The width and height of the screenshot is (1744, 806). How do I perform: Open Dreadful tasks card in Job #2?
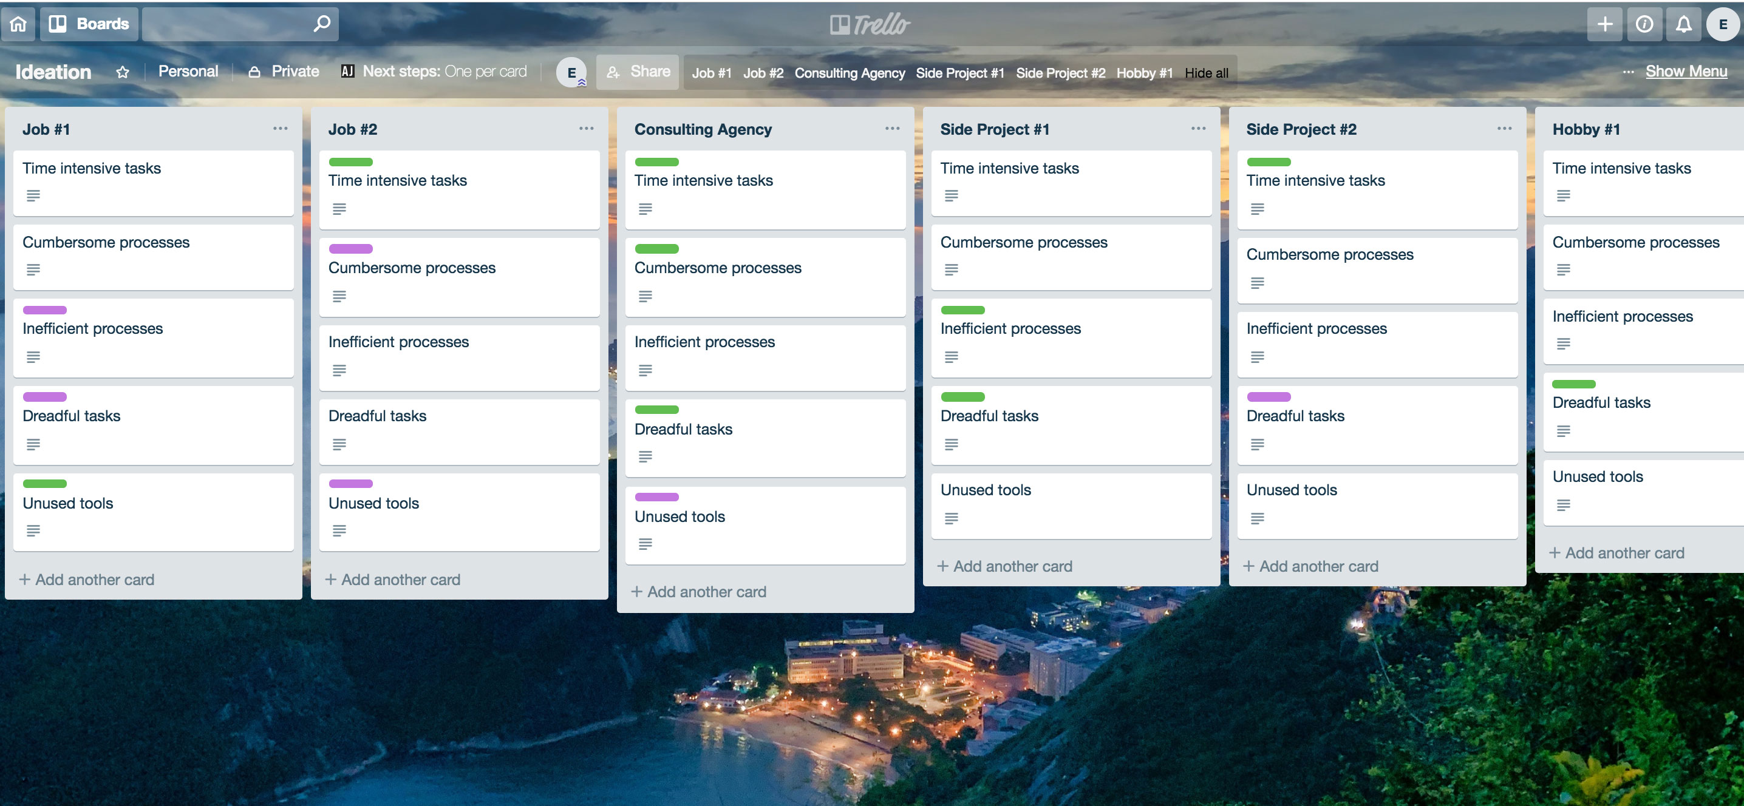point(459,431)
